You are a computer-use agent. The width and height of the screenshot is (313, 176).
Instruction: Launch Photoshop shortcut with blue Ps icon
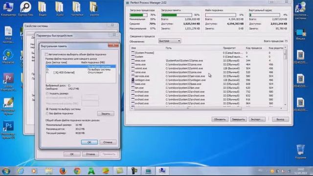pyautogui.click(x=8, y=130)
